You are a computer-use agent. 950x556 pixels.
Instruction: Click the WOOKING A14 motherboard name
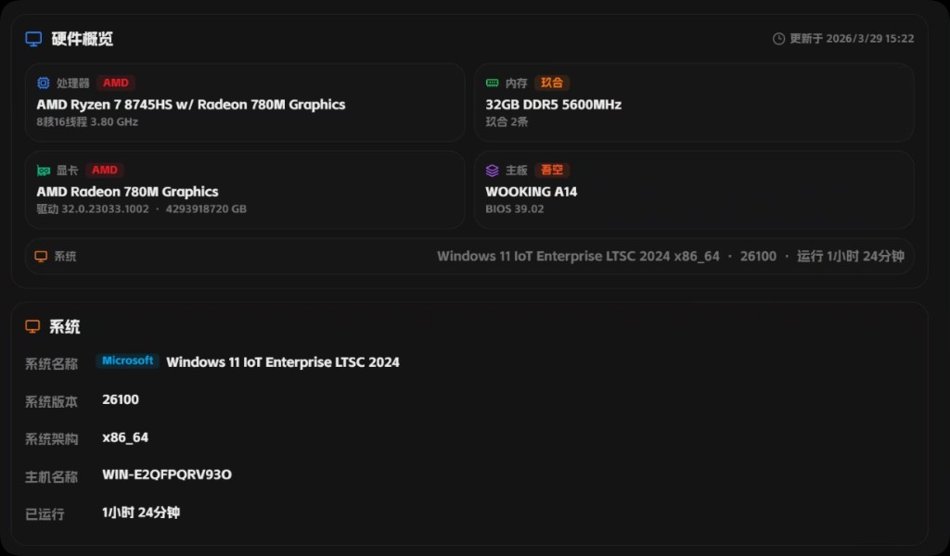pyautogui.click(x=532, y=192)
